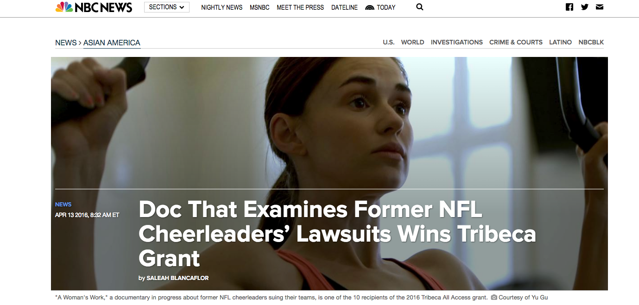
Task: Click the camera icon in photo caption
Action: point(494,298)
